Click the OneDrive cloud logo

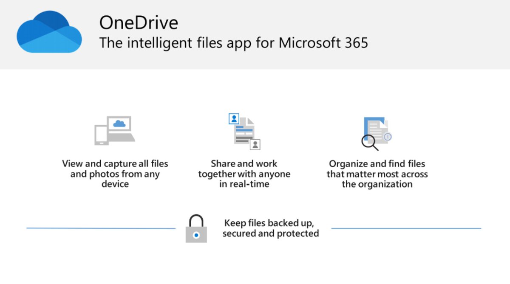pyautogui.click(x=49, y=32)
